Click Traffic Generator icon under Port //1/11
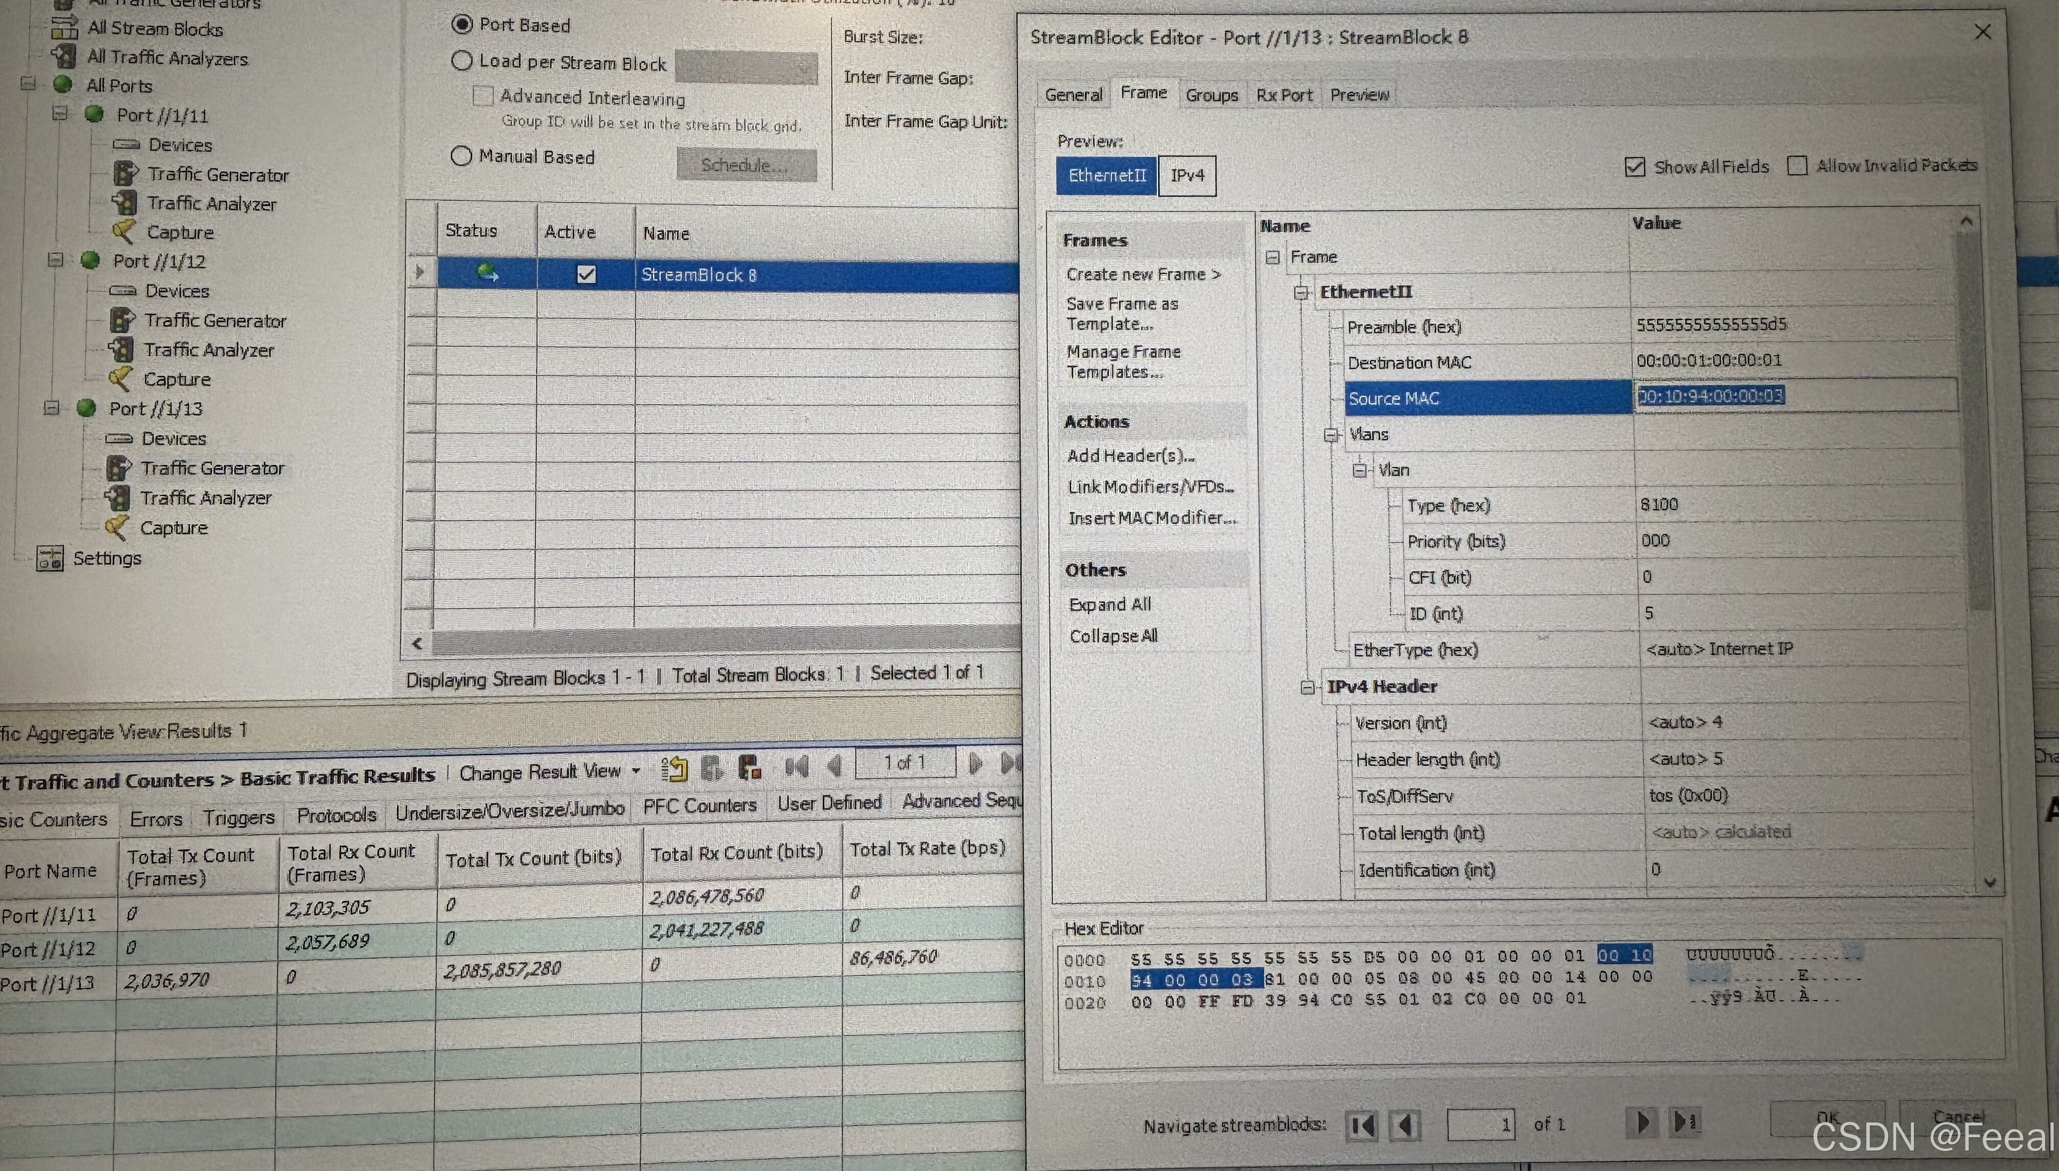Image resolution: width=2059 pixels, height=1171 pixels. click(125, 174)
